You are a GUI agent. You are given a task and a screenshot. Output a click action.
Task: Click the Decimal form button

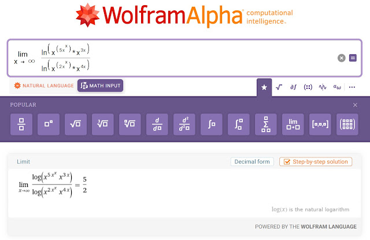point(252,162)
